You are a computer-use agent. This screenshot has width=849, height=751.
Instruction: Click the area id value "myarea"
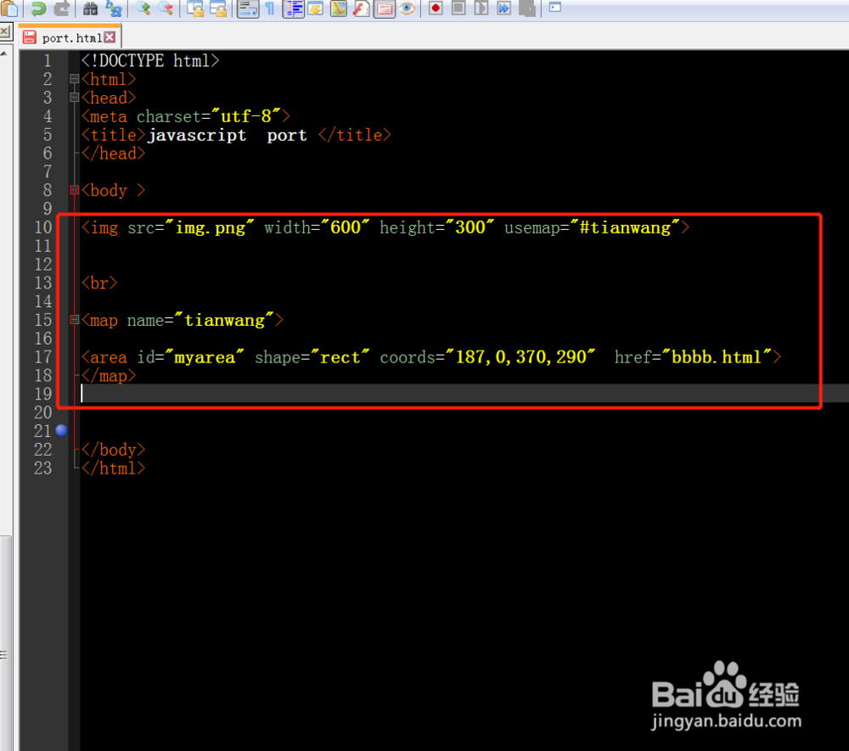point(205,357)
